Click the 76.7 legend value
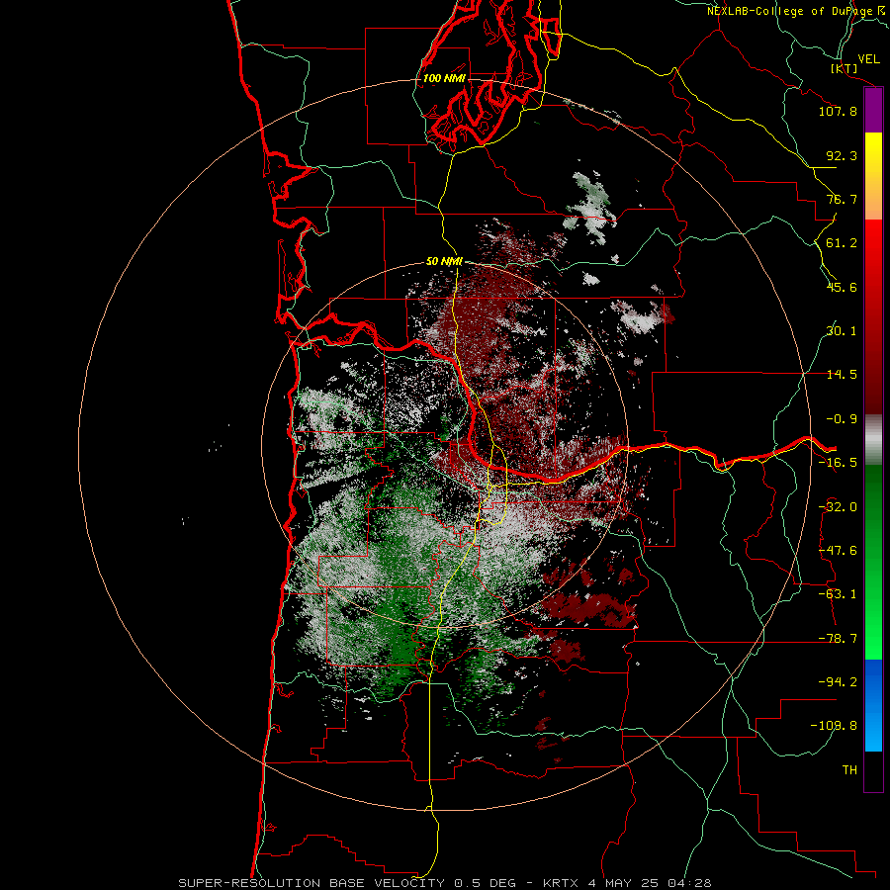Screen dimensions: 890x890 click(x=842, y=199)
